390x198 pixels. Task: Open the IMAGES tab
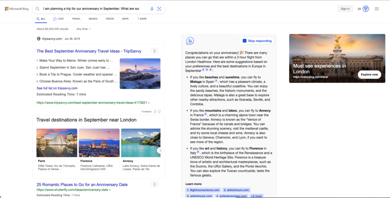point(93,19)
